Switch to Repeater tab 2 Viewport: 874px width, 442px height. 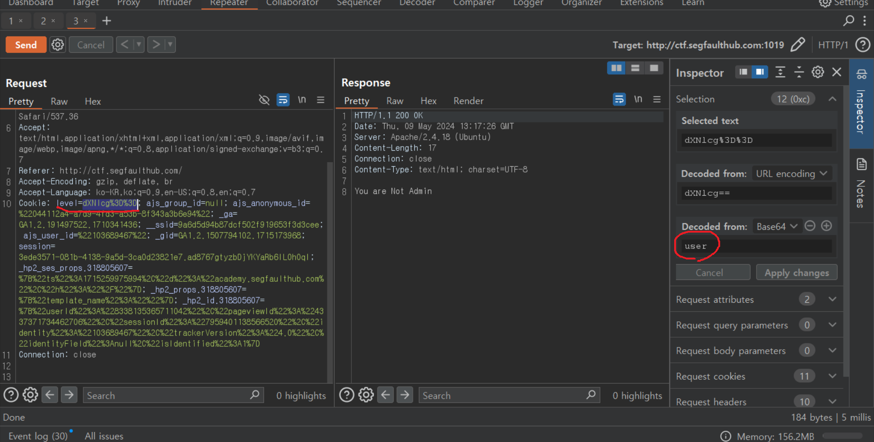point(43,20)
